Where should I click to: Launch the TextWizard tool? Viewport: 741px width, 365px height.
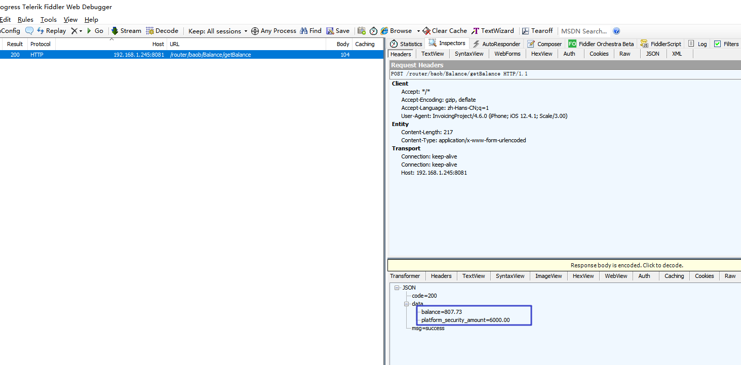(x=492, y=31)
